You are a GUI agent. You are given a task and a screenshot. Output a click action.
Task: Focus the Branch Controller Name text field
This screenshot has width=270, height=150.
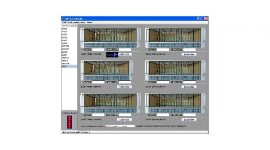point(120,126)
